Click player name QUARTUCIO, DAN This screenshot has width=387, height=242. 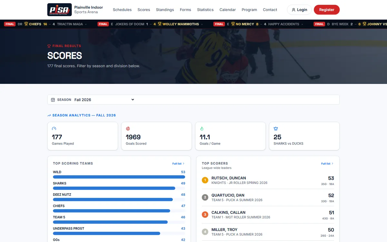coord(228,195)
